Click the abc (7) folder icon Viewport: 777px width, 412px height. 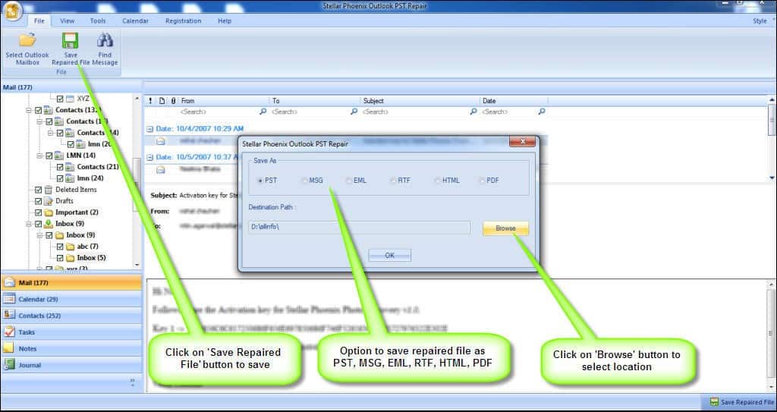click(71, 247)
